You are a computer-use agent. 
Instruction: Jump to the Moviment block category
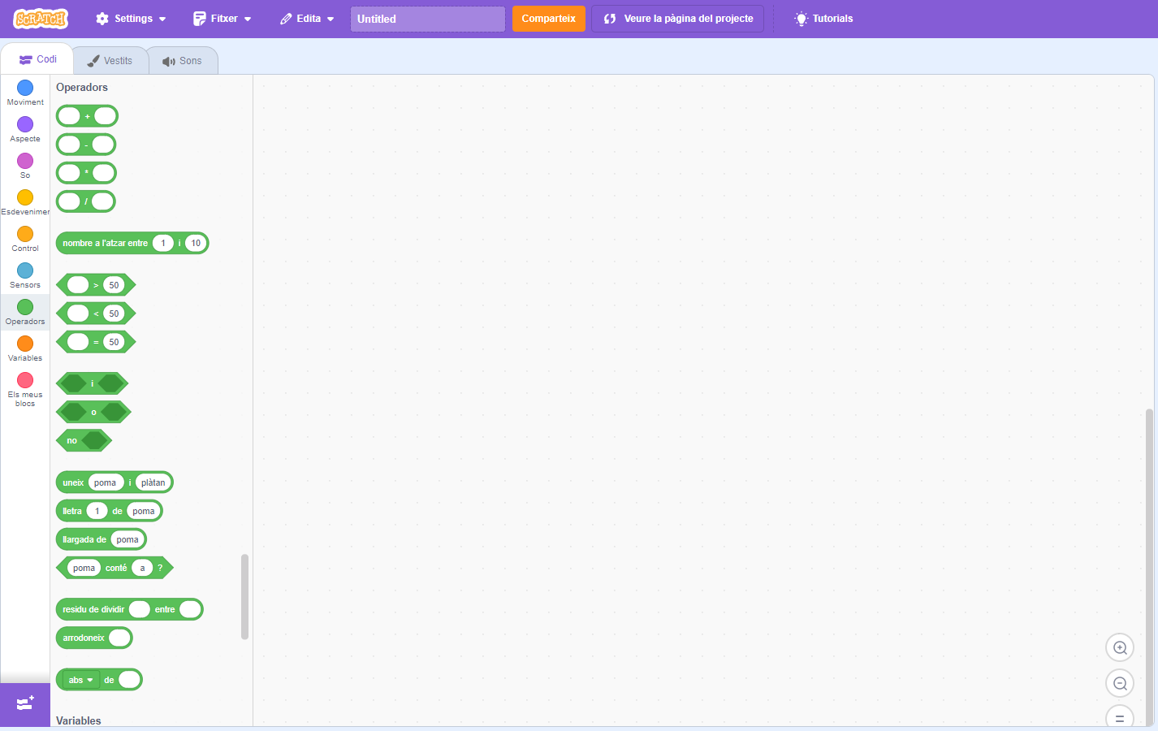coord(25,93)
